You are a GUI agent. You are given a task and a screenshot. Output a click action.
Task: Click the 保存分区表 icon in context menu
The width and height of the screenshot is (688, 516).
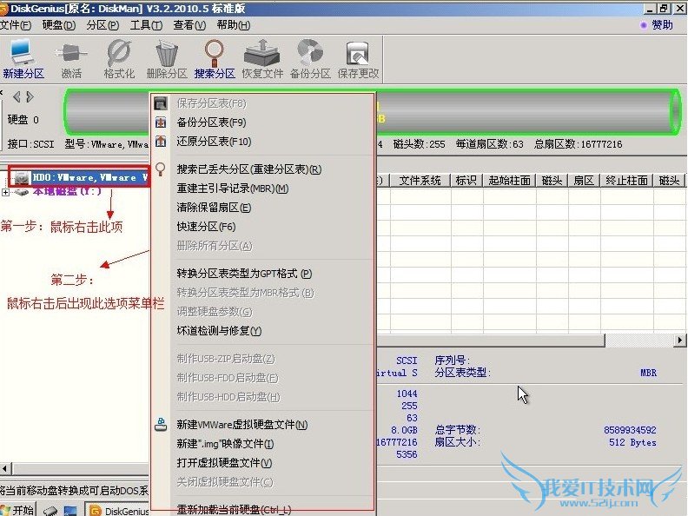point(161,103)
